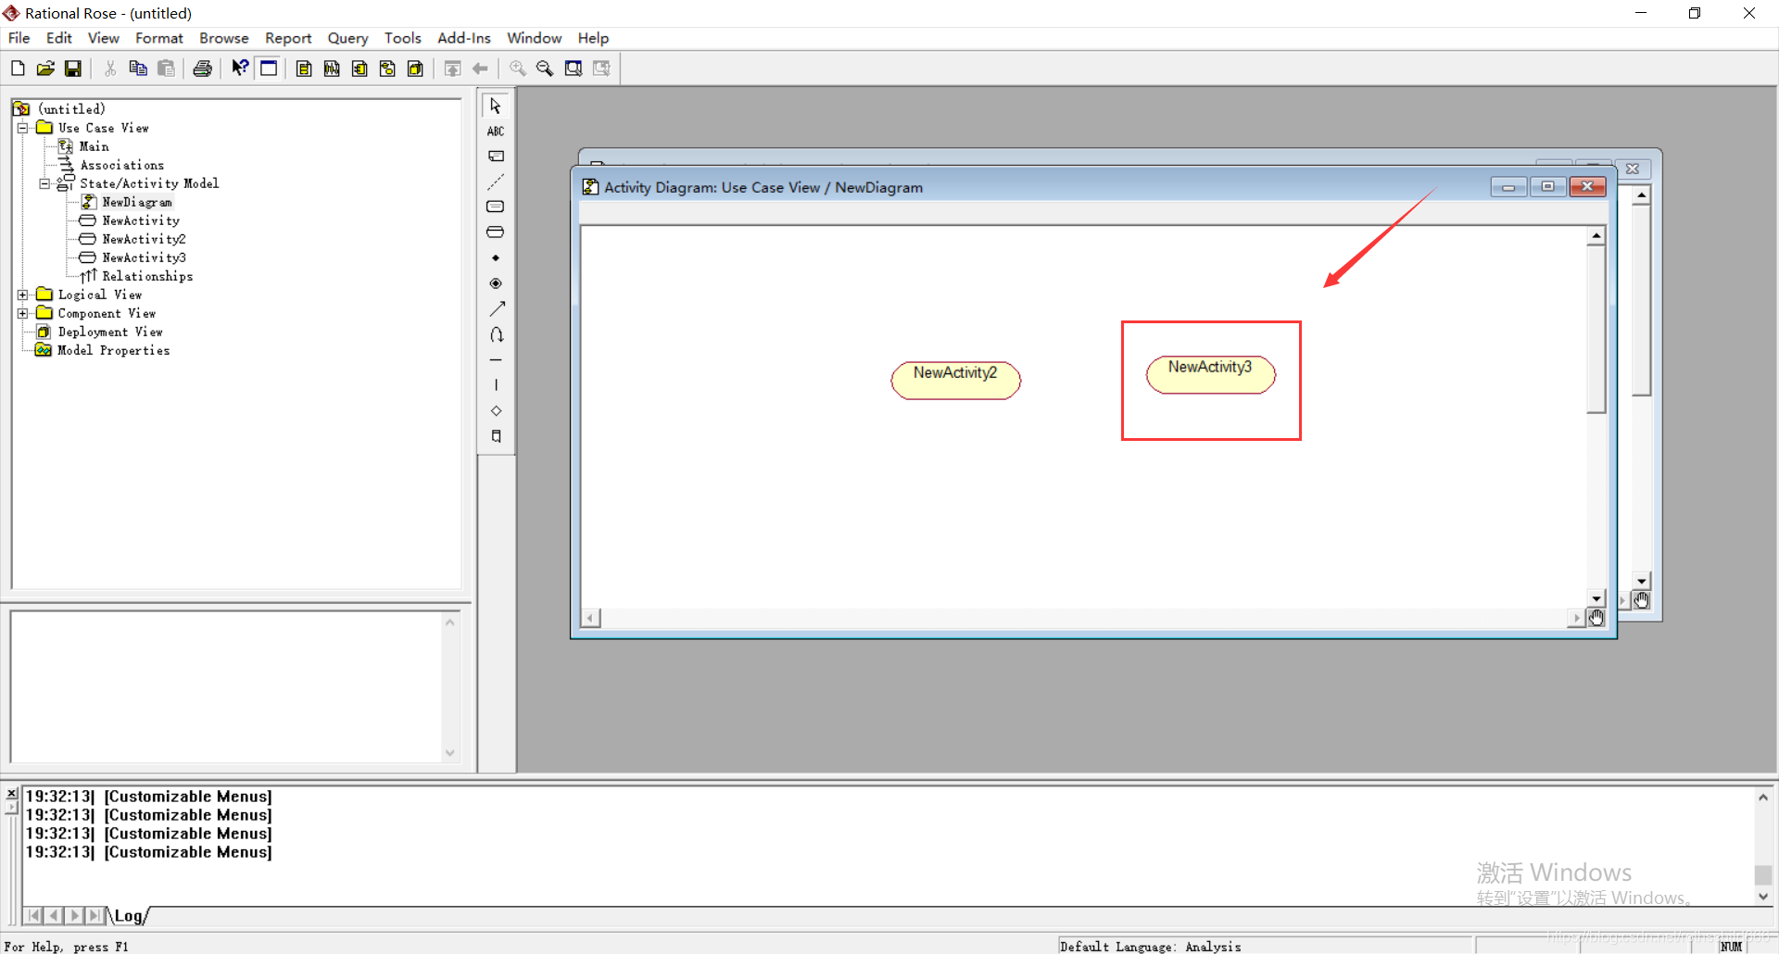Select the End State bullseye tool
Viewport: 1779px width, 954px height.
pyautogui.click(x=496, y=283)
